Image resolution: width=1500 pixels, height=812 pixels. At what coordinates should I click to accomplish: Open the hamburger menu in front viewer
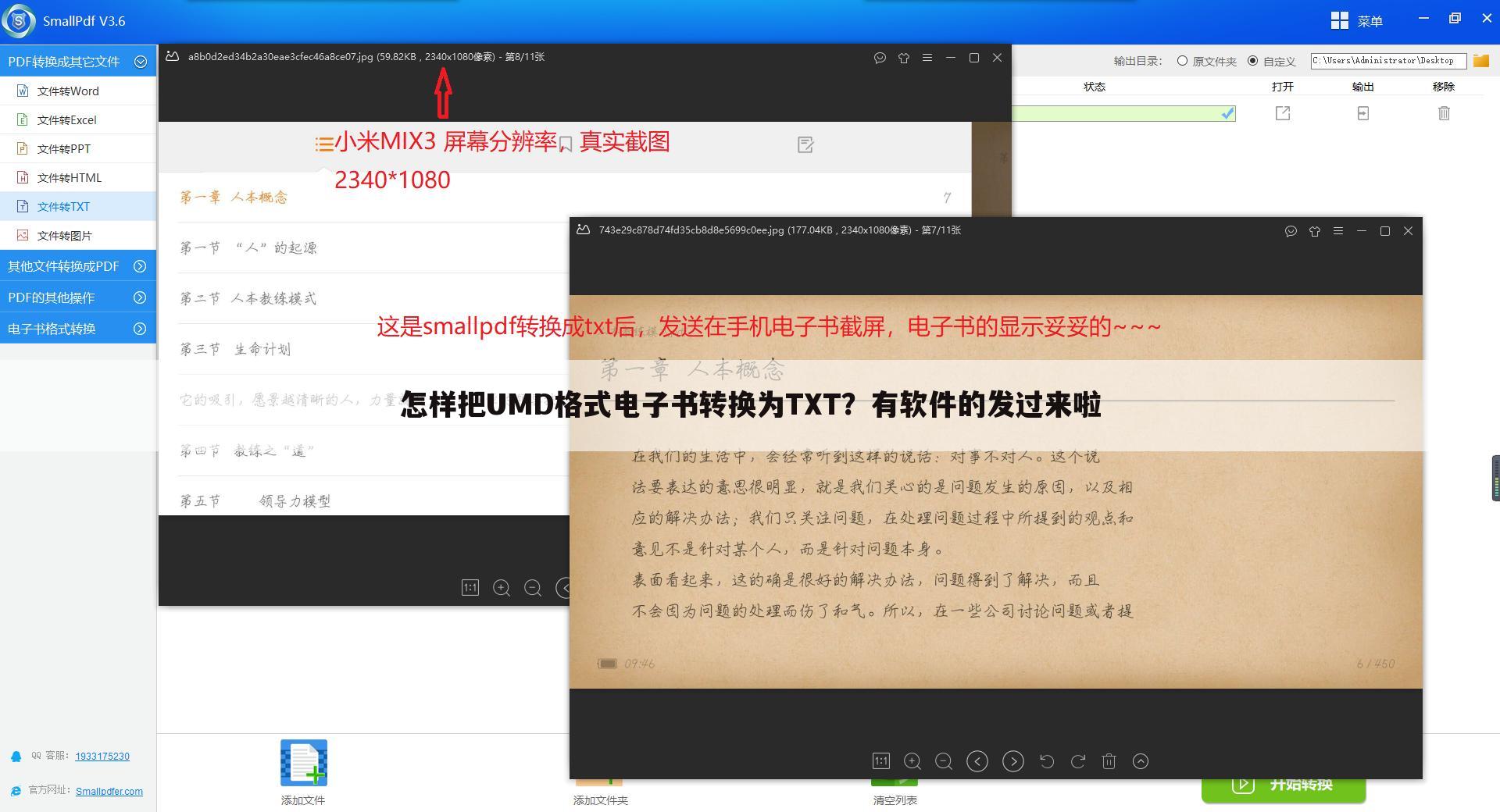point(1338,230)
